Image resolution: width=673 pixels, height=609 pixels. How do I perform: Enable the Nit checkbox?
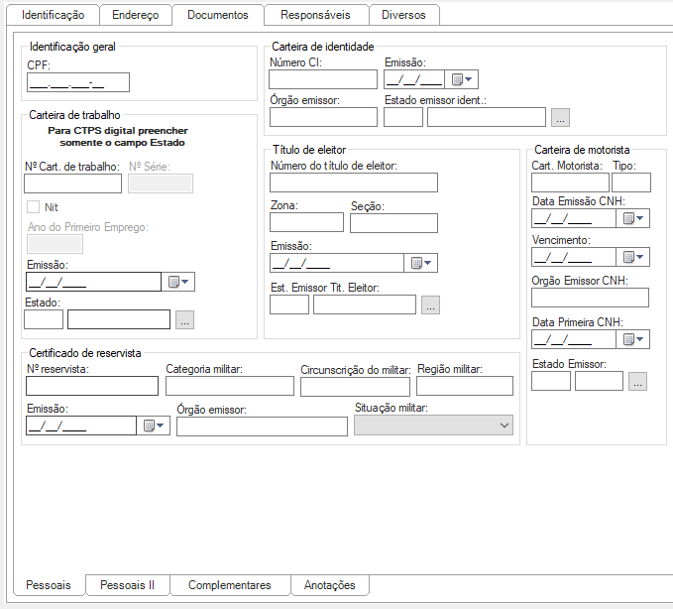point(34,207)
